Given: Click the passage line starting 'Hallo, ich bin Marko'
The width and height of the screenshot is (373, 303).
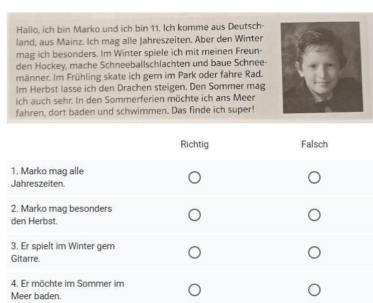Looking at the screenshot, I should [140, 28].
